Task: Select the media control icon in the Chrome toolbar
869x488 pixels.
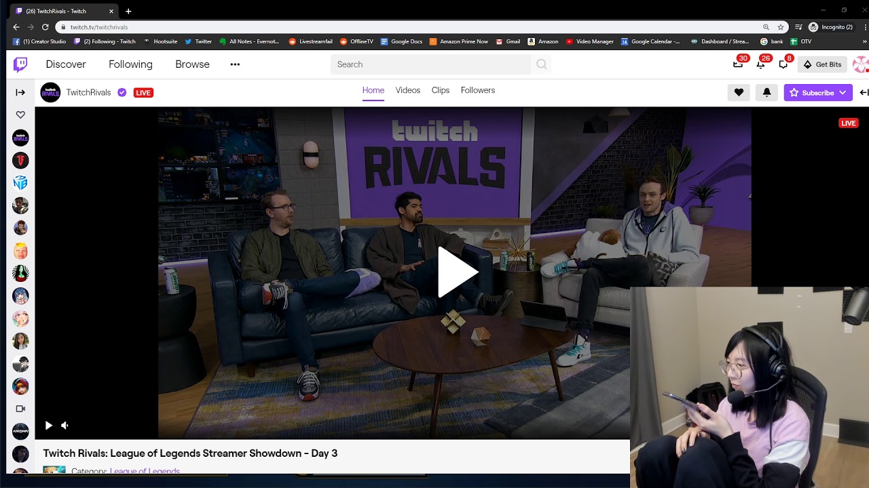Action: point(798,27)
